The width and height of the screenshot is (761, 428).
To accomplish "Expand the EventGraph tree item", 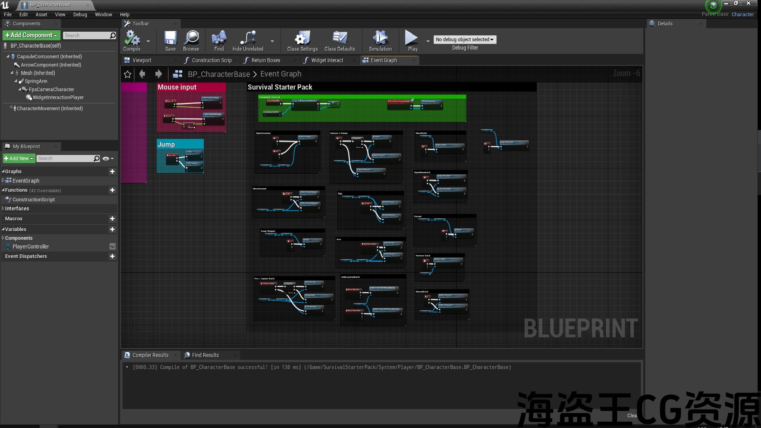I will tap(3, 181).
